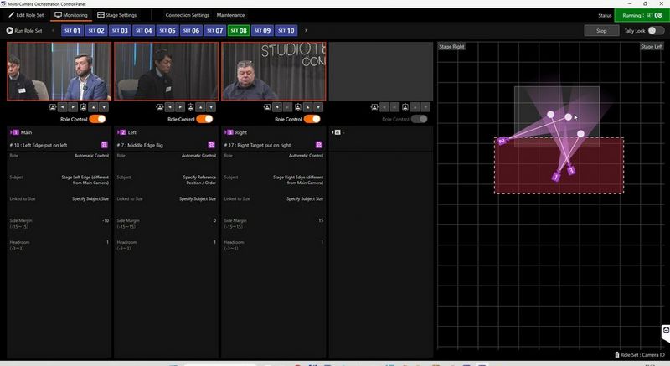The image size is (670, 366).
Task: Expand role 3 Right panel arrow
Action: (x=224, y=132)
